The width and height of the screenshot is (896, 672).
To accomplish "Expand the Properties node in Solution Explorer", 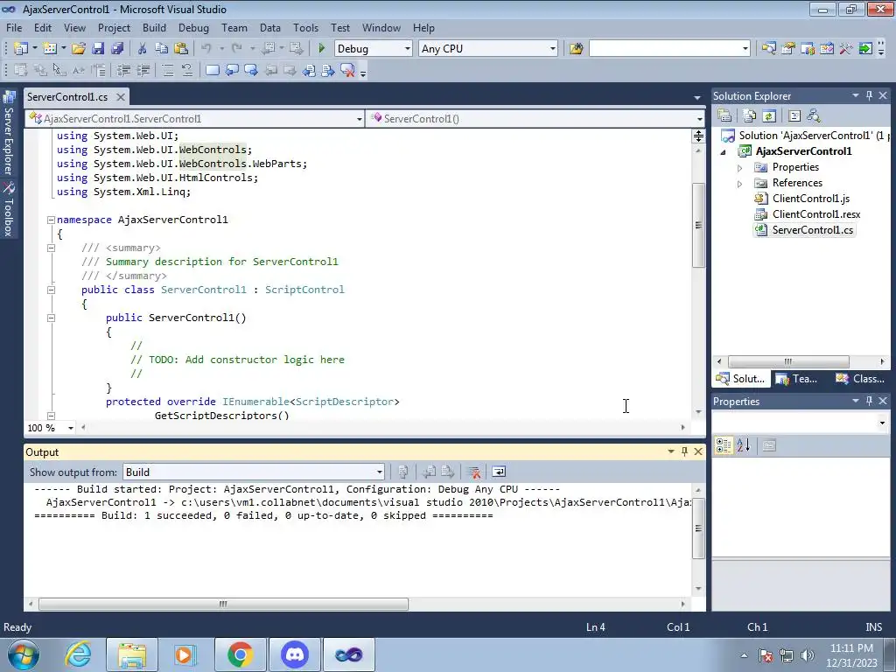I will (x=739, y=168).
